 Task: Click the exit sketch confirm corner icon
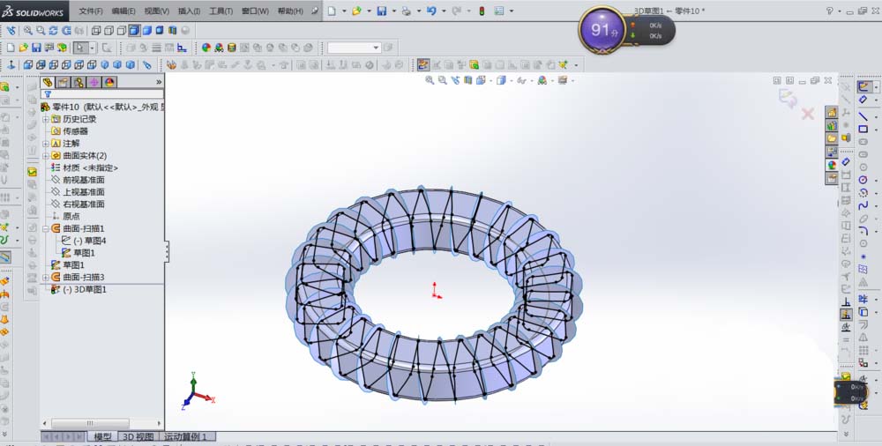pyautogui.click(x=788, y=99)
